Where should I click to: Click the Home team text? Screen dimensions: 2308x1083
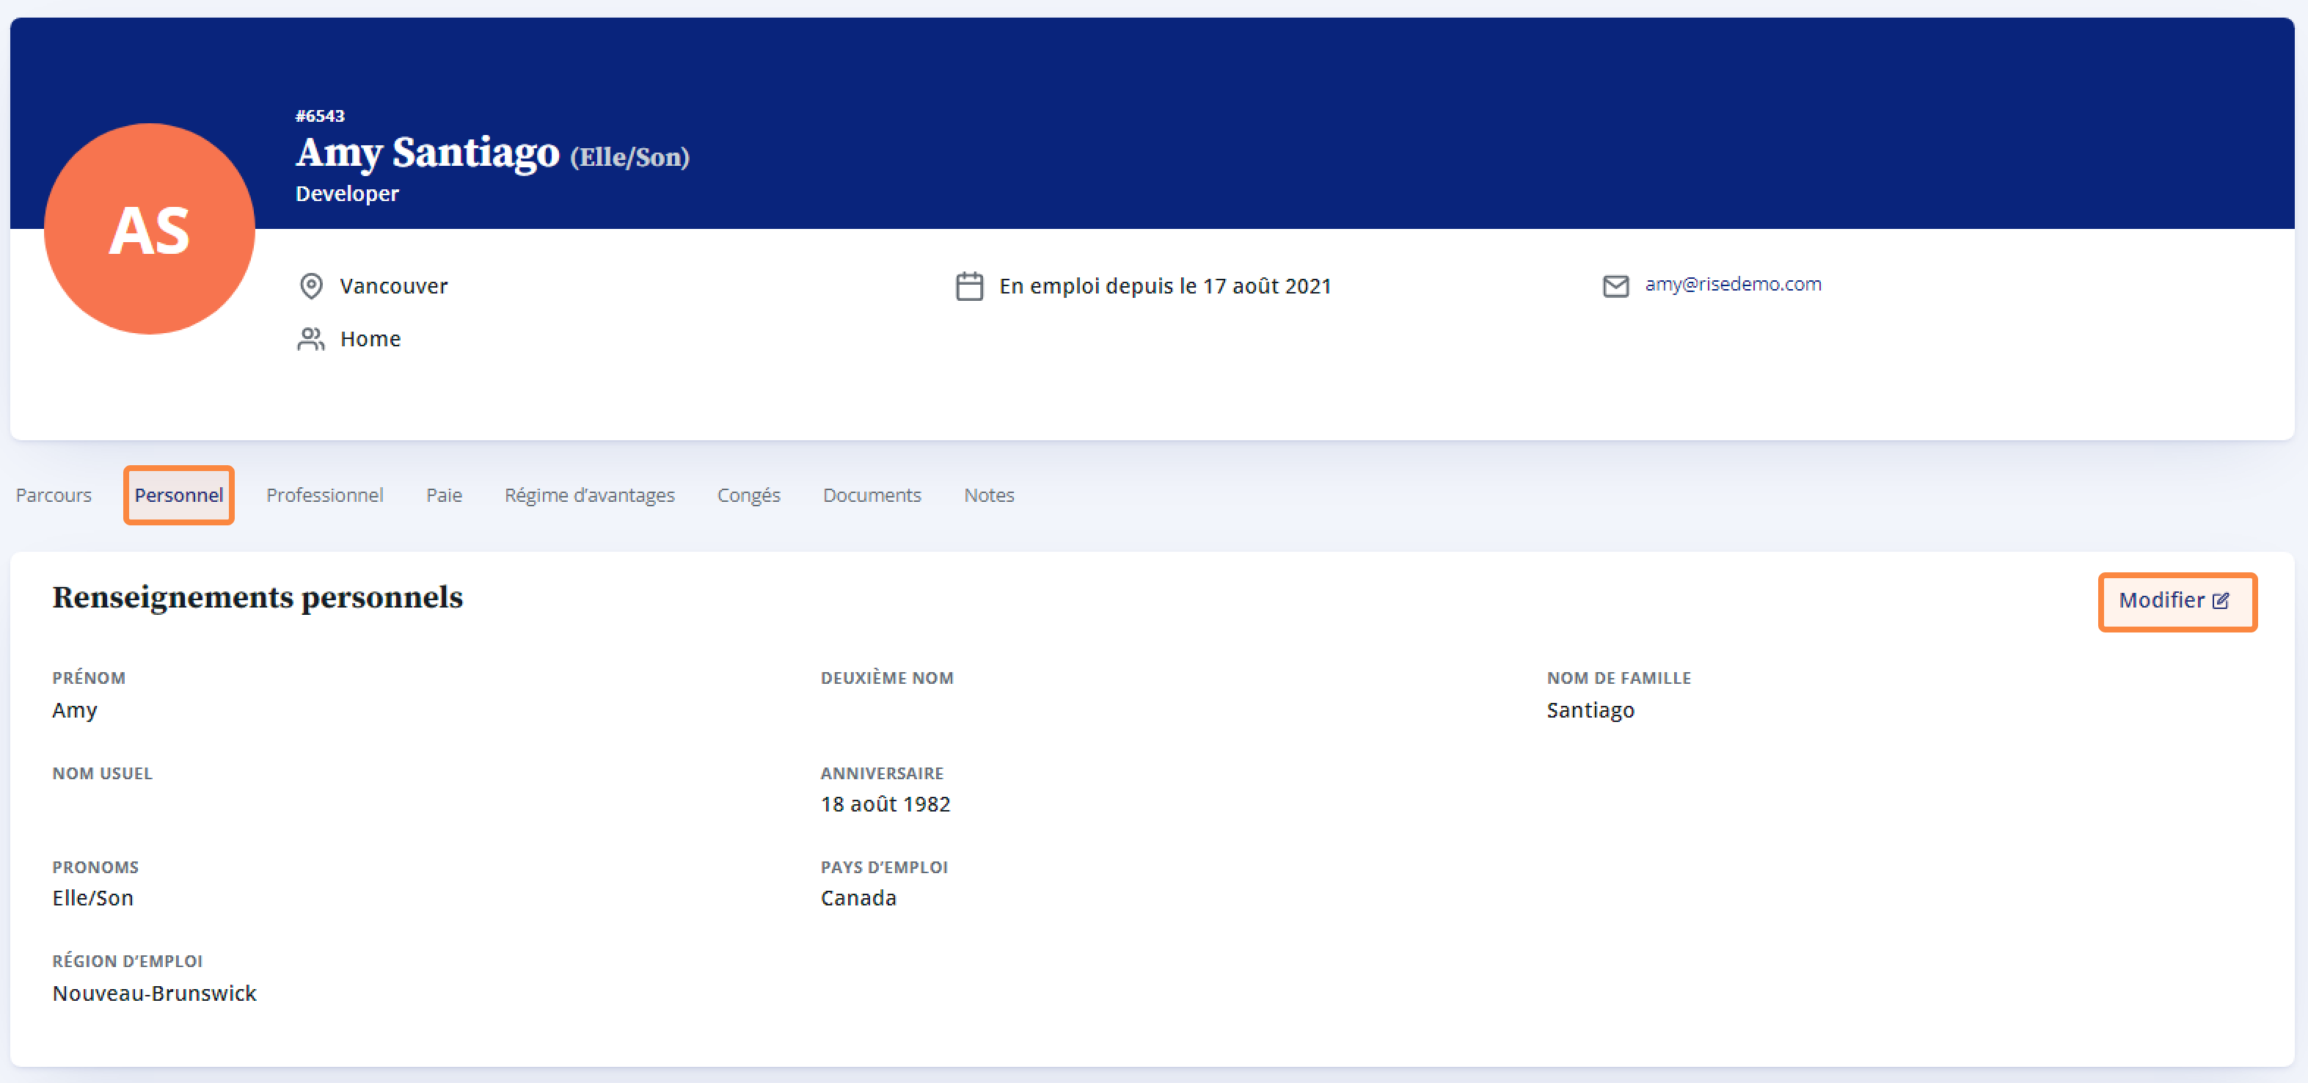[370, 338]
